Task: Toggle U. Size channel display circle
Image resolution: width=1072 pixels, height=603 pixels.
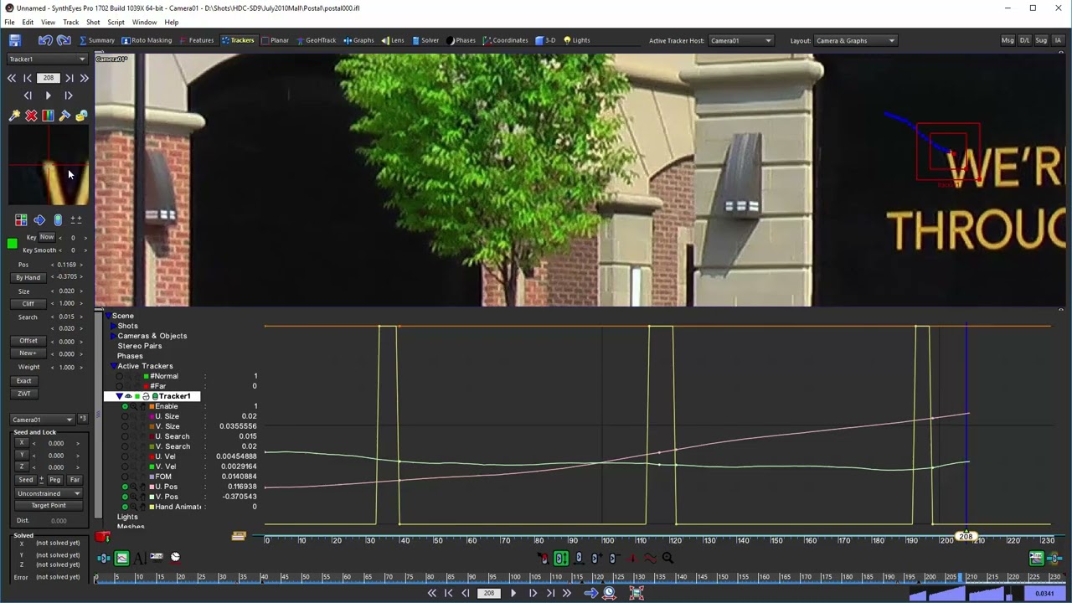Action: (x=125, y=416)
